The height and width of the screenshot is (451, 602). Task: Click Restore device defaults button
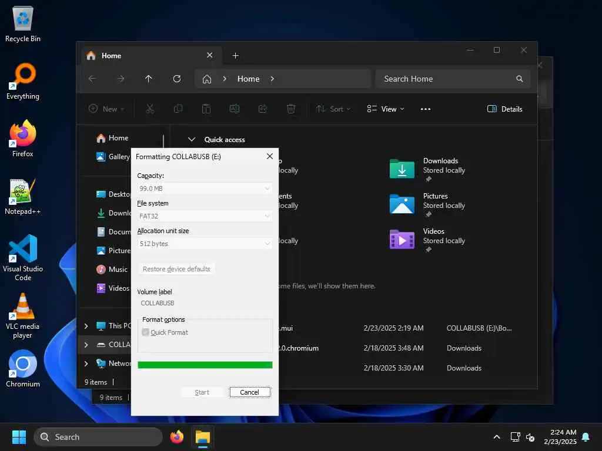pyautogui.click(x=176, y=269)
